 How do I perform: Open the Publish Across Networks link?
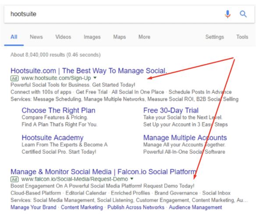[x=136, y=207]
